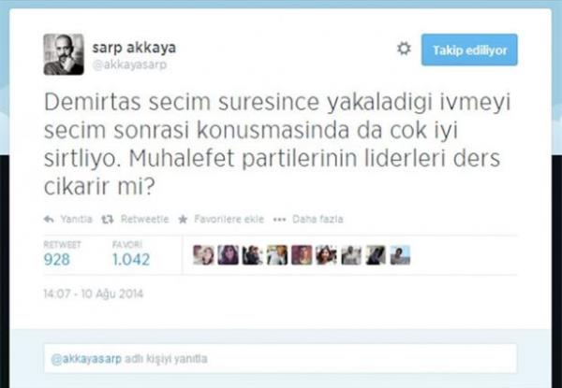Image resolution: width=562 pixels, height=388 pixels.
Task: View the 1.042 favorites count
Action: pos(131,260)
